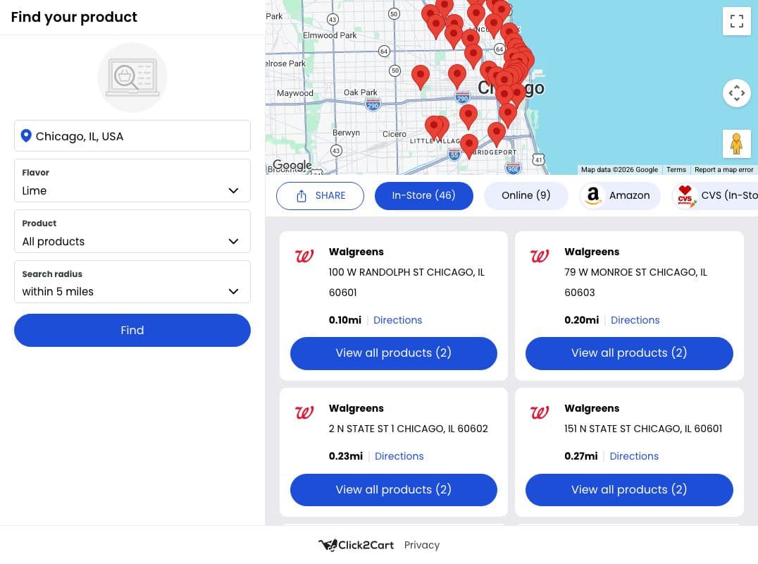Click the CVS heart logo icon
The height and width of the screenshot is (564, 758).
[x=685, y=195]
